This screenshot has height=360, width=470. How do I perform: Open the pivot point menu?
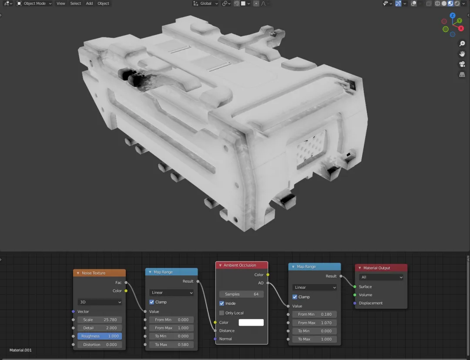click(x=226, y=3)
